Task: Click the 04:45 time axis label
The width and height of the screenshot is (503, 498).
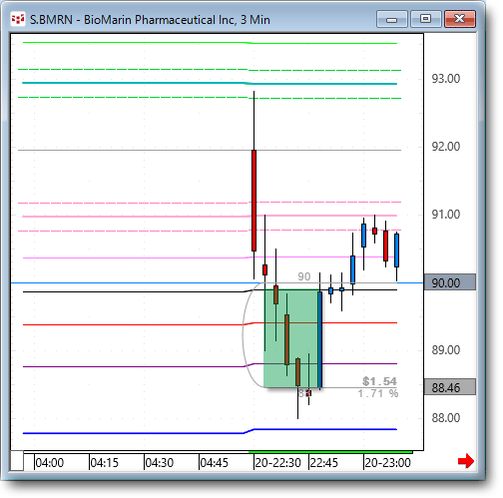Action: coord(214,463)
